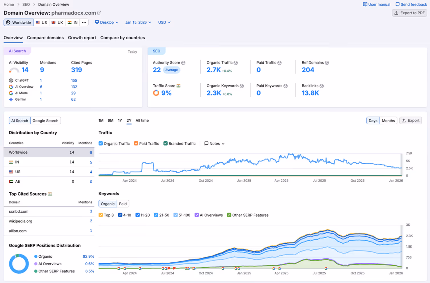The height and width of the screenshot is (283, 430).
Task: Select the 1Y time range
Action: pos(120,121)
